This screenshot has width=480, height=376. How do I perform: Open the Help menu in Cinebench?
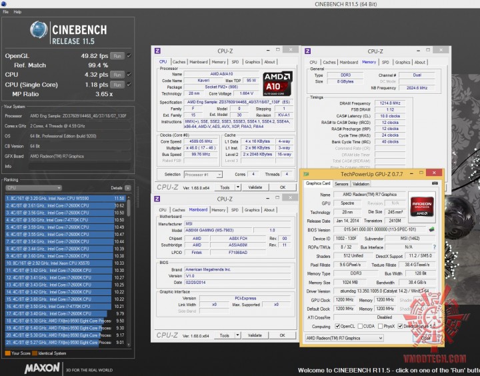(x=17, y=12)
